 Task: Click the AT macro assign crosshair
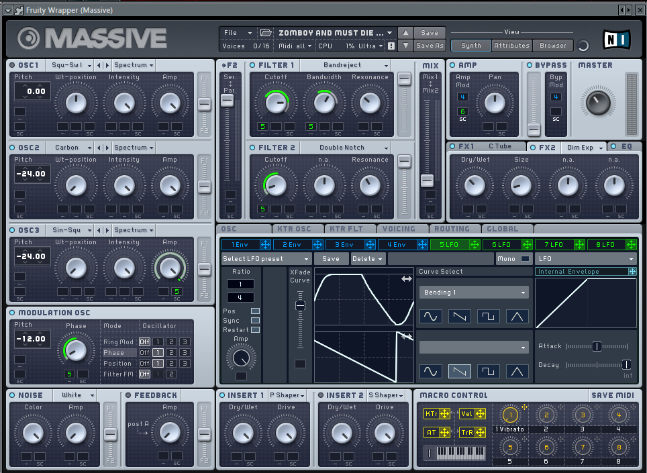click(445, 432)
